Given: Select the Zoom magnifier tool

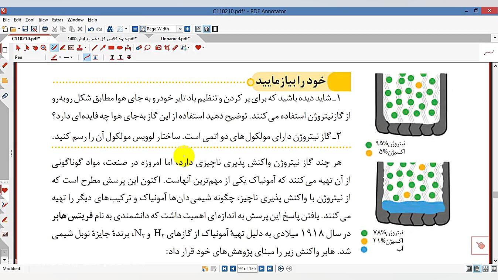Looking at the screenshot, I should [x=44, y=48].
